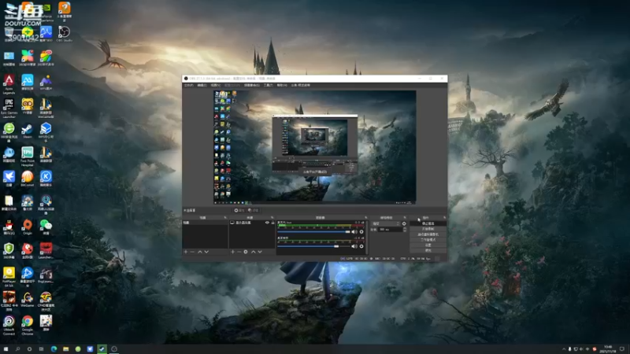Move the scene down with the arrow icon
630x354 pixels.
(206, 252)
